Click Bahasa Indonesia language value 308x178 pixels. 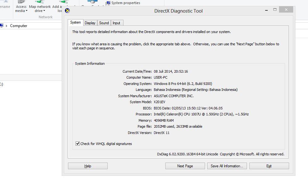pos(196,90)
